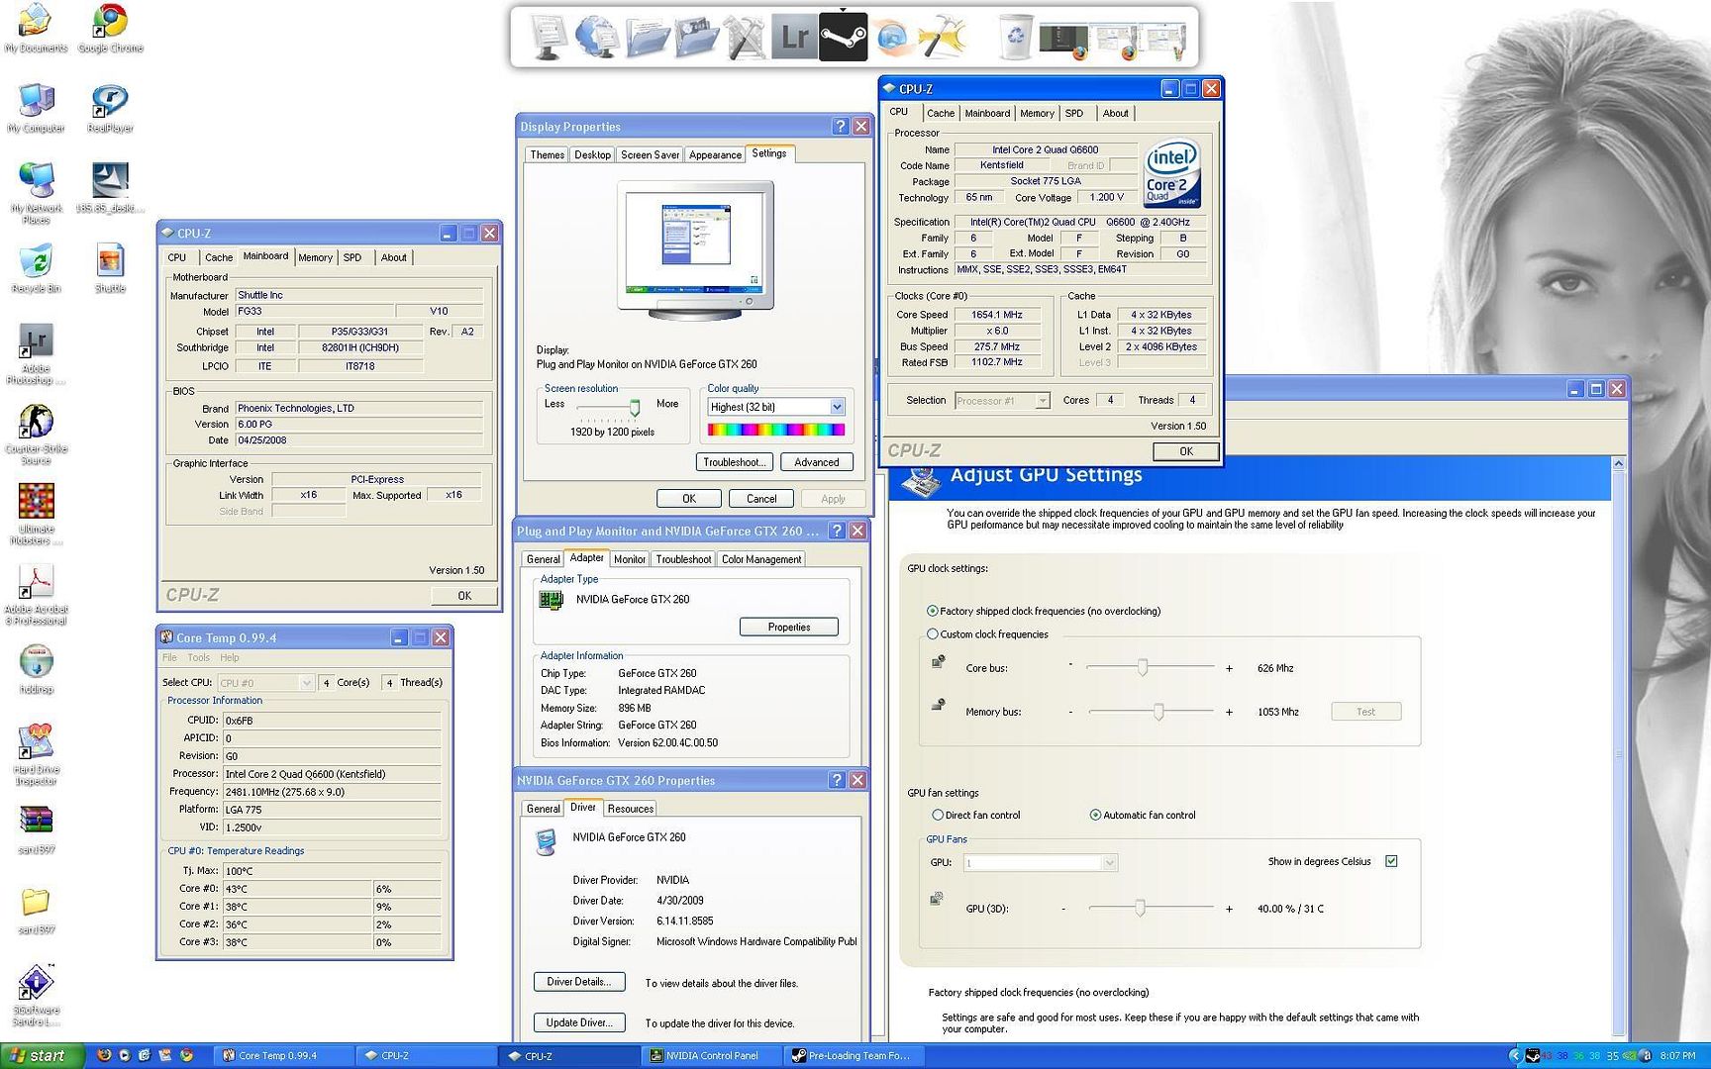This screenshot has width=1711, height=1069.
Task: Open the Recycle Bin in the dock
Action: coord(1015,37)
